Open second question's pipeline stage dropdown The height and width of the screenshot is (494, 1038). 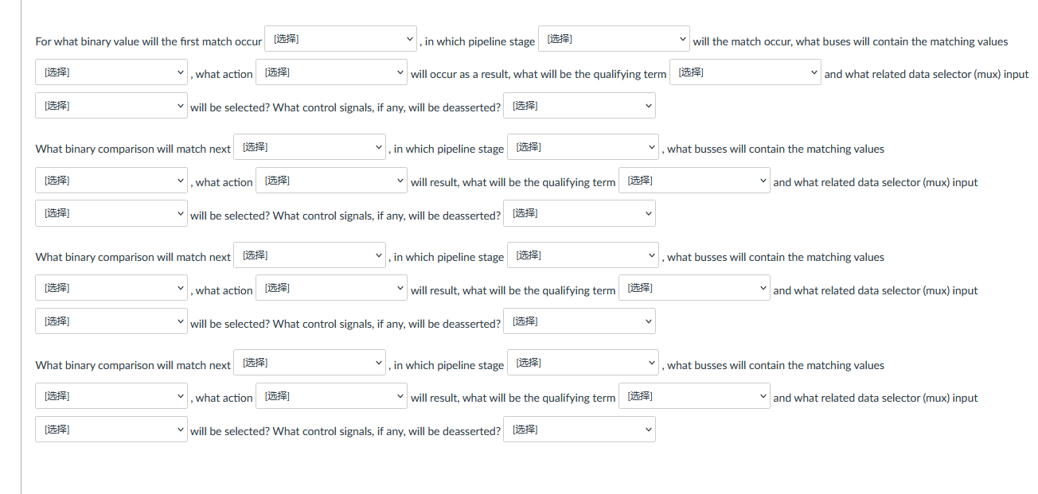pos(583,147)
